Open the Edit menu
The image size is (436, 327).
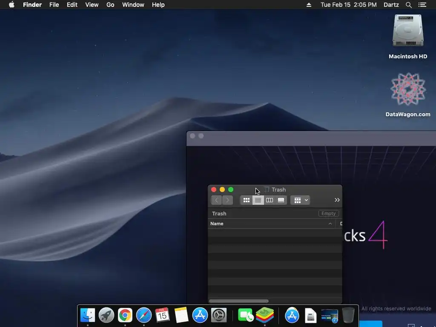tap(72, 5)
